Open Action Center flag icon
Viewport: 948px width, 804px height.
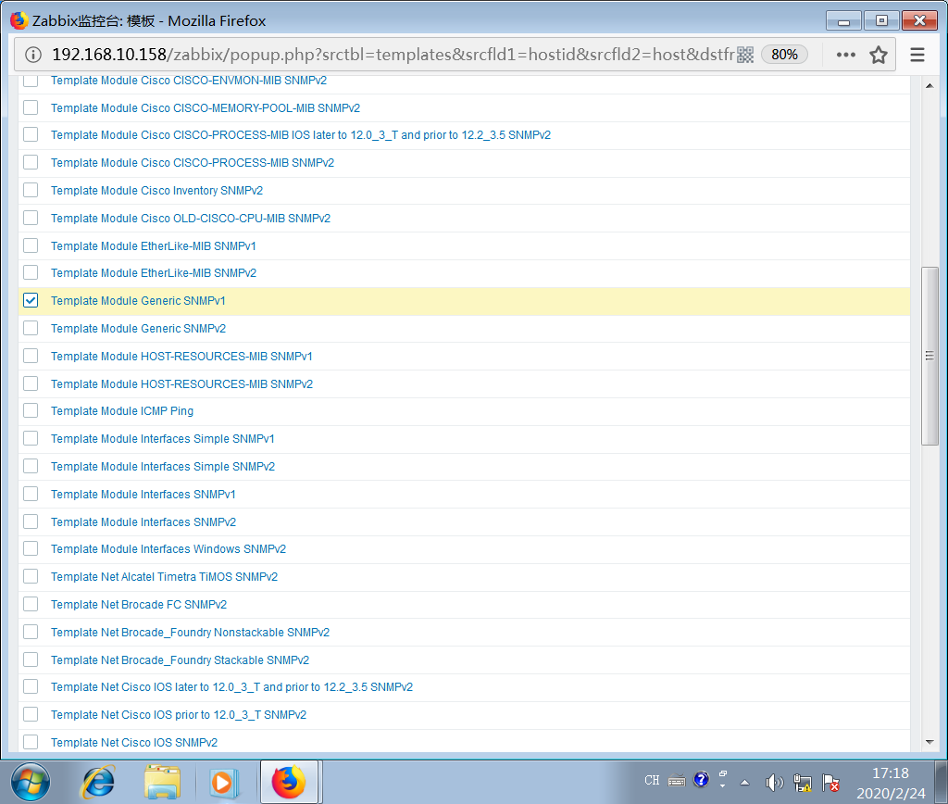[830, 782]
